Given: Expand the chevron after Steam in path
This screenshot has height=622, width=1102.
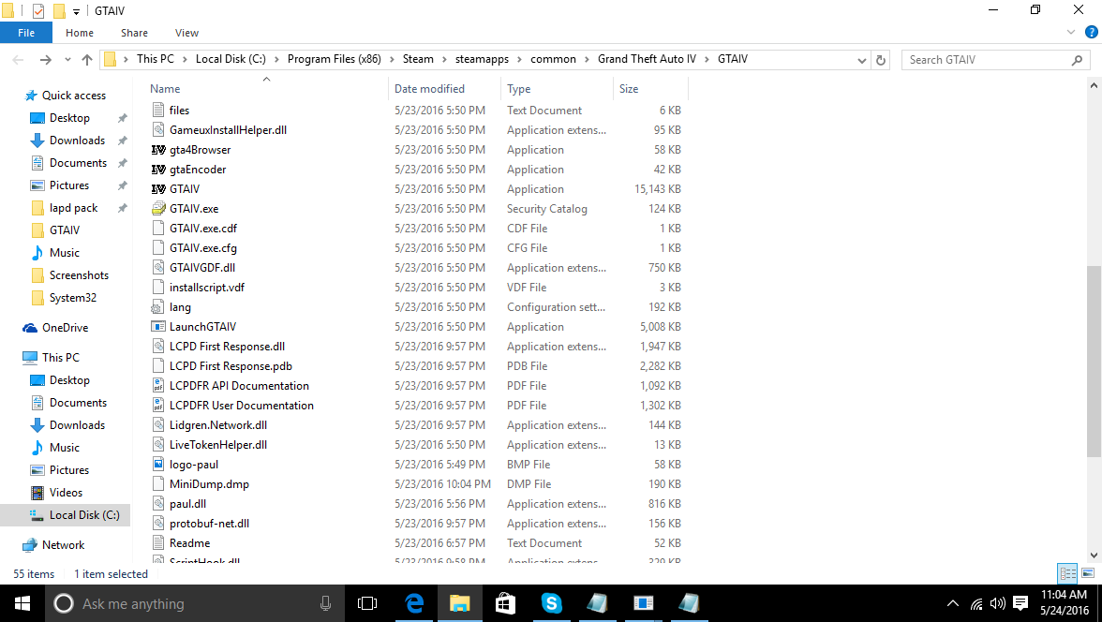Looking at the screenshot, I should pos(444,59).
